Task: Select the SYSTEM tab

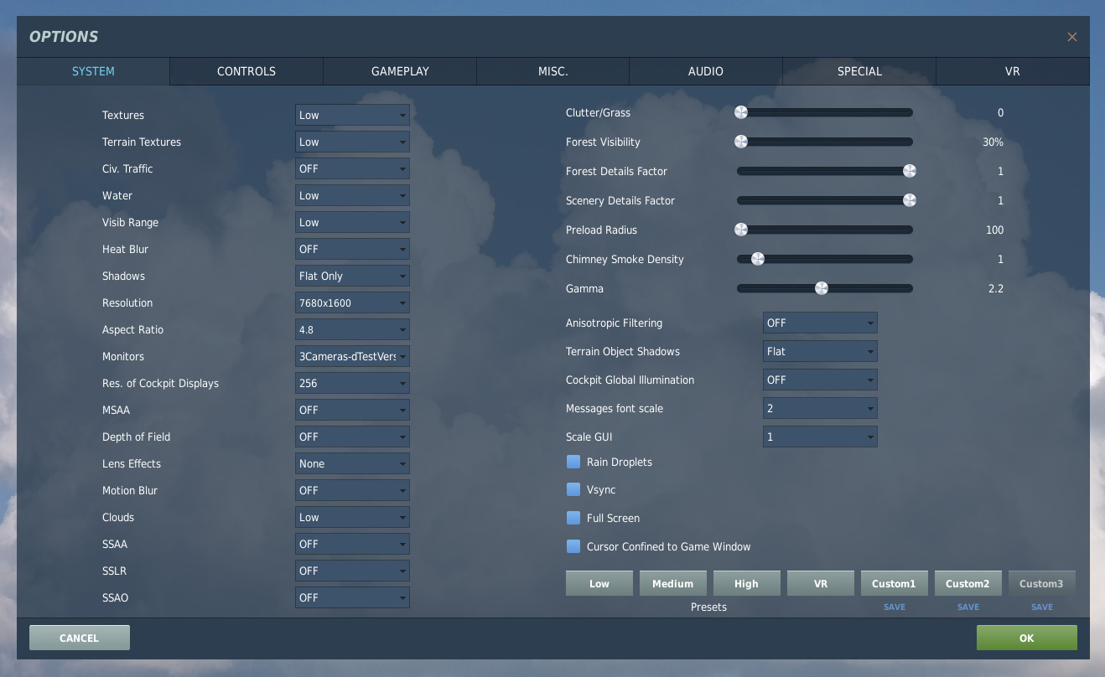Action: 93,71
